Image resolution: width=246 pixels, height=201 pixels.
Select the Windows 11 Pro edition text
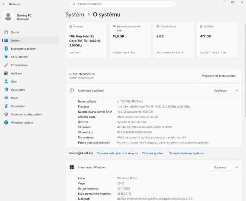point(127,178)
